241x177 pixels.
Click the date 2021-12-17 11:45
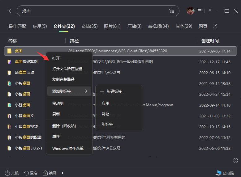(x=215, y=62)
